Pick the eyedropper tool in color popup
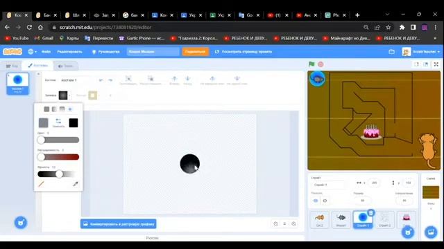The width and height of the screenshot is (444, 249). point(76,184)
